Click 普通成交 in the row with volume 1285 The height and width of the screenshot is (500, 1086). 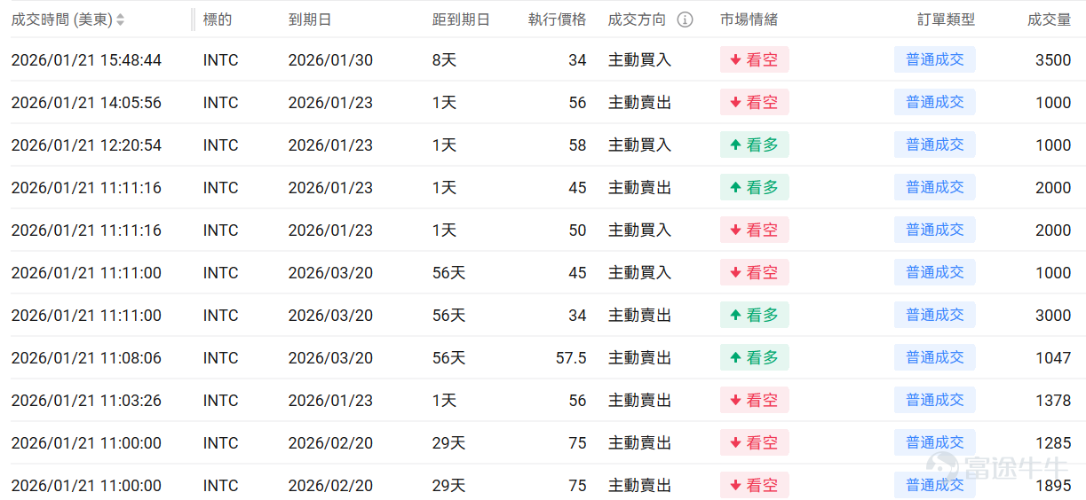[x=935, y=442]
